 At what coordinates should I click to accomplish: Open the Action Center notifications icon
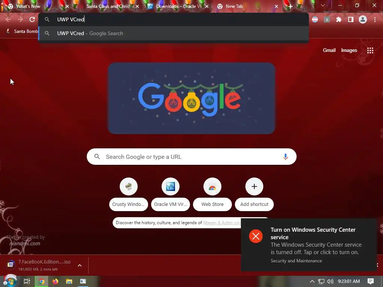pyautogui.click(x=371, y=281)
